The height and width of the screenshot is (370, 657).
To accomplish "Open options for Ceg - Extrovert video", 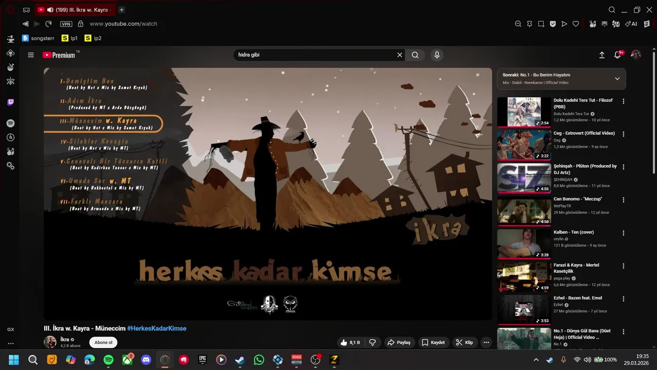I will pos(624,134).
